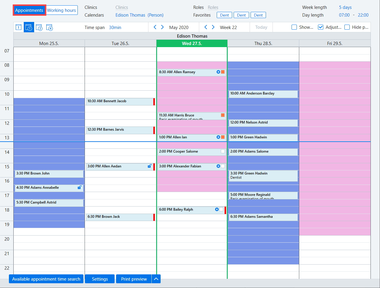Change day end time 22:00

[363, 15]
